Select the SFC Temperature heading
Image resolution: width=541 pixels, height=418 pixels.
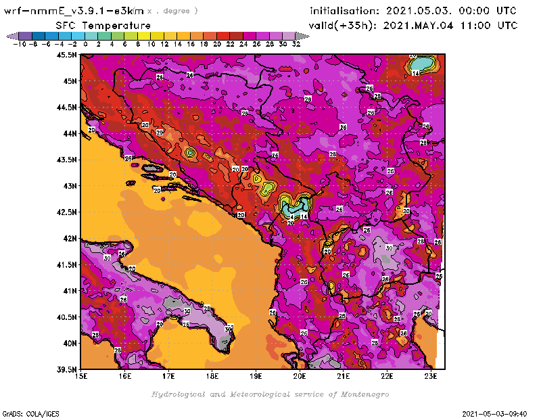coord(103,26)
